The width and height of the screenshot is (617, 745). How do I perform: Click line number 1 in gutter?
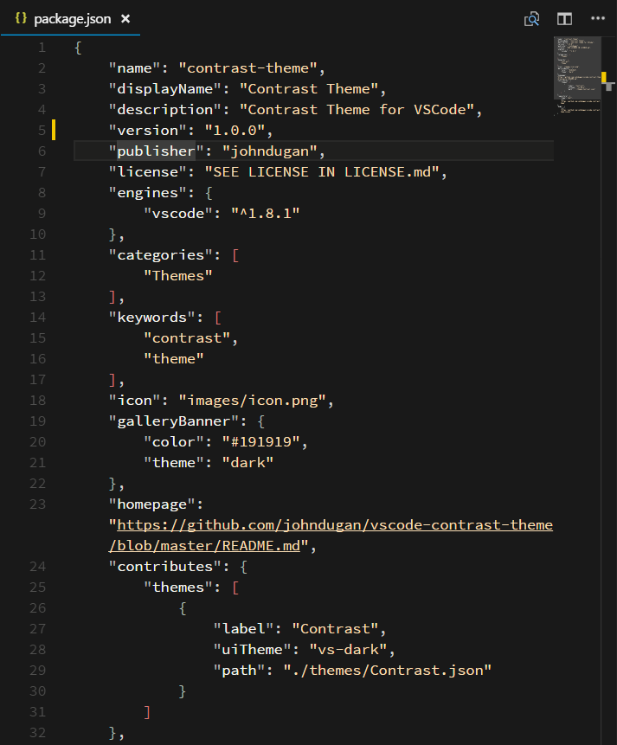42,48
